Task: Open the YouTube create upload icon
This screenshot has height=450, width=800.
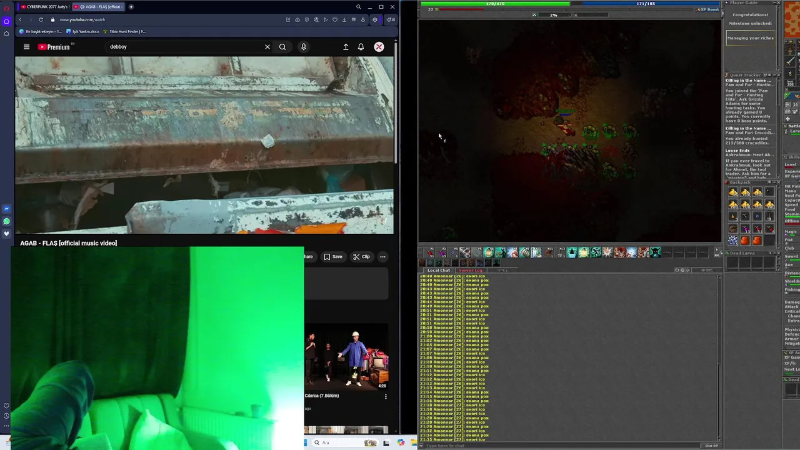Action: pyautogui.click(x=346, y=47)
